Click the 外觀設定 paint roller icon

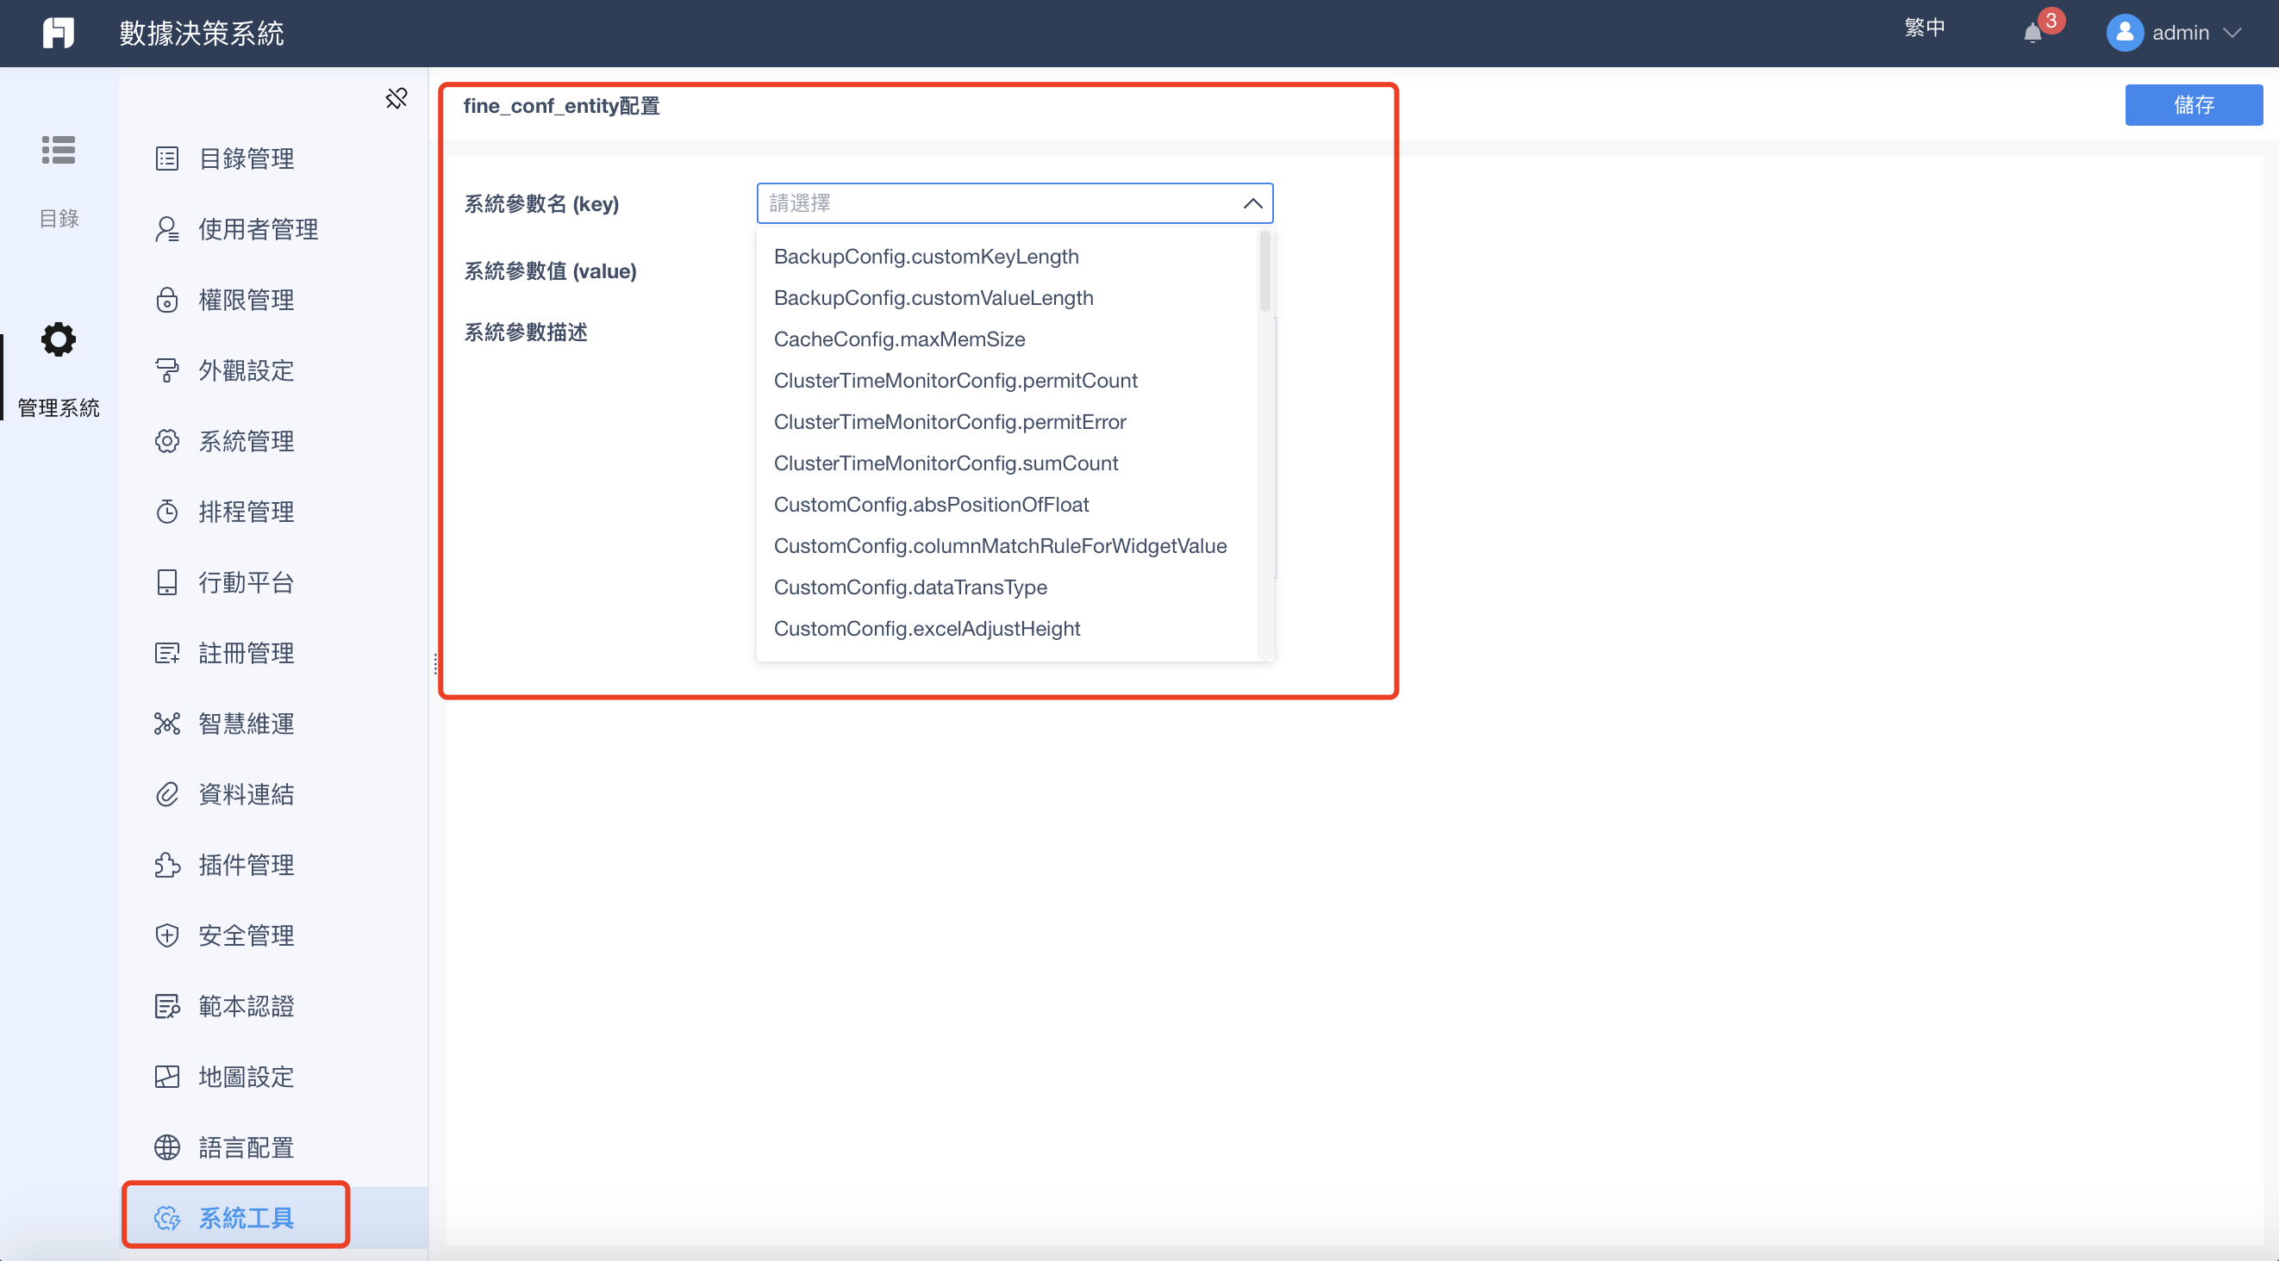point(167,370)
